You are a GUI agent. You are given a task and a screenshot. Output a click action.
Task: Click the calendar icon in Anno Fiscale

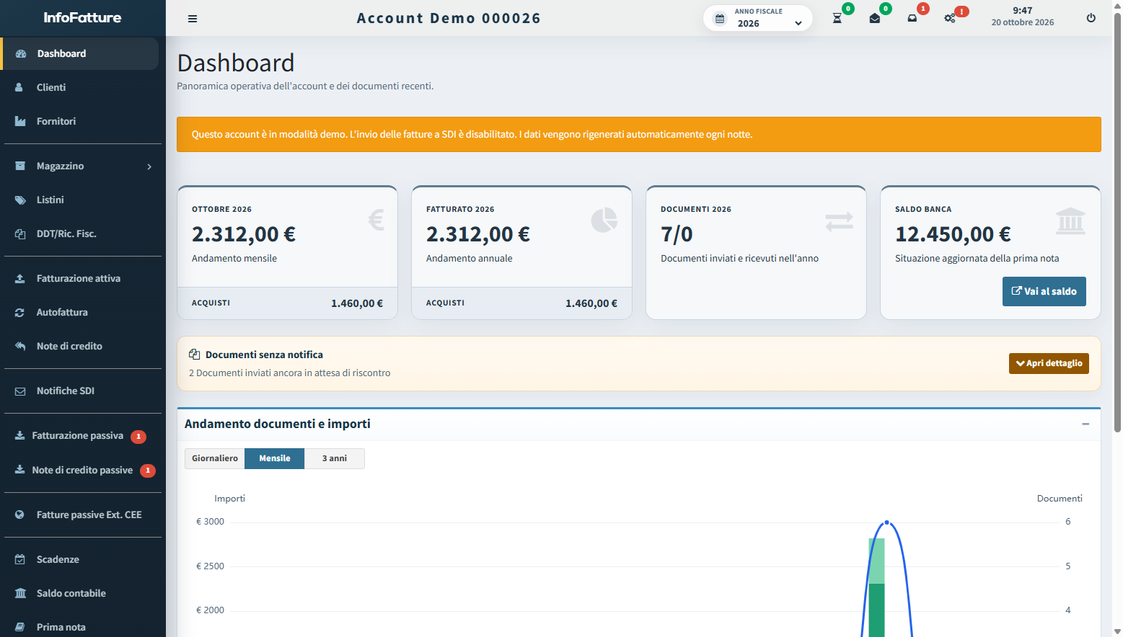coord(720,19)
